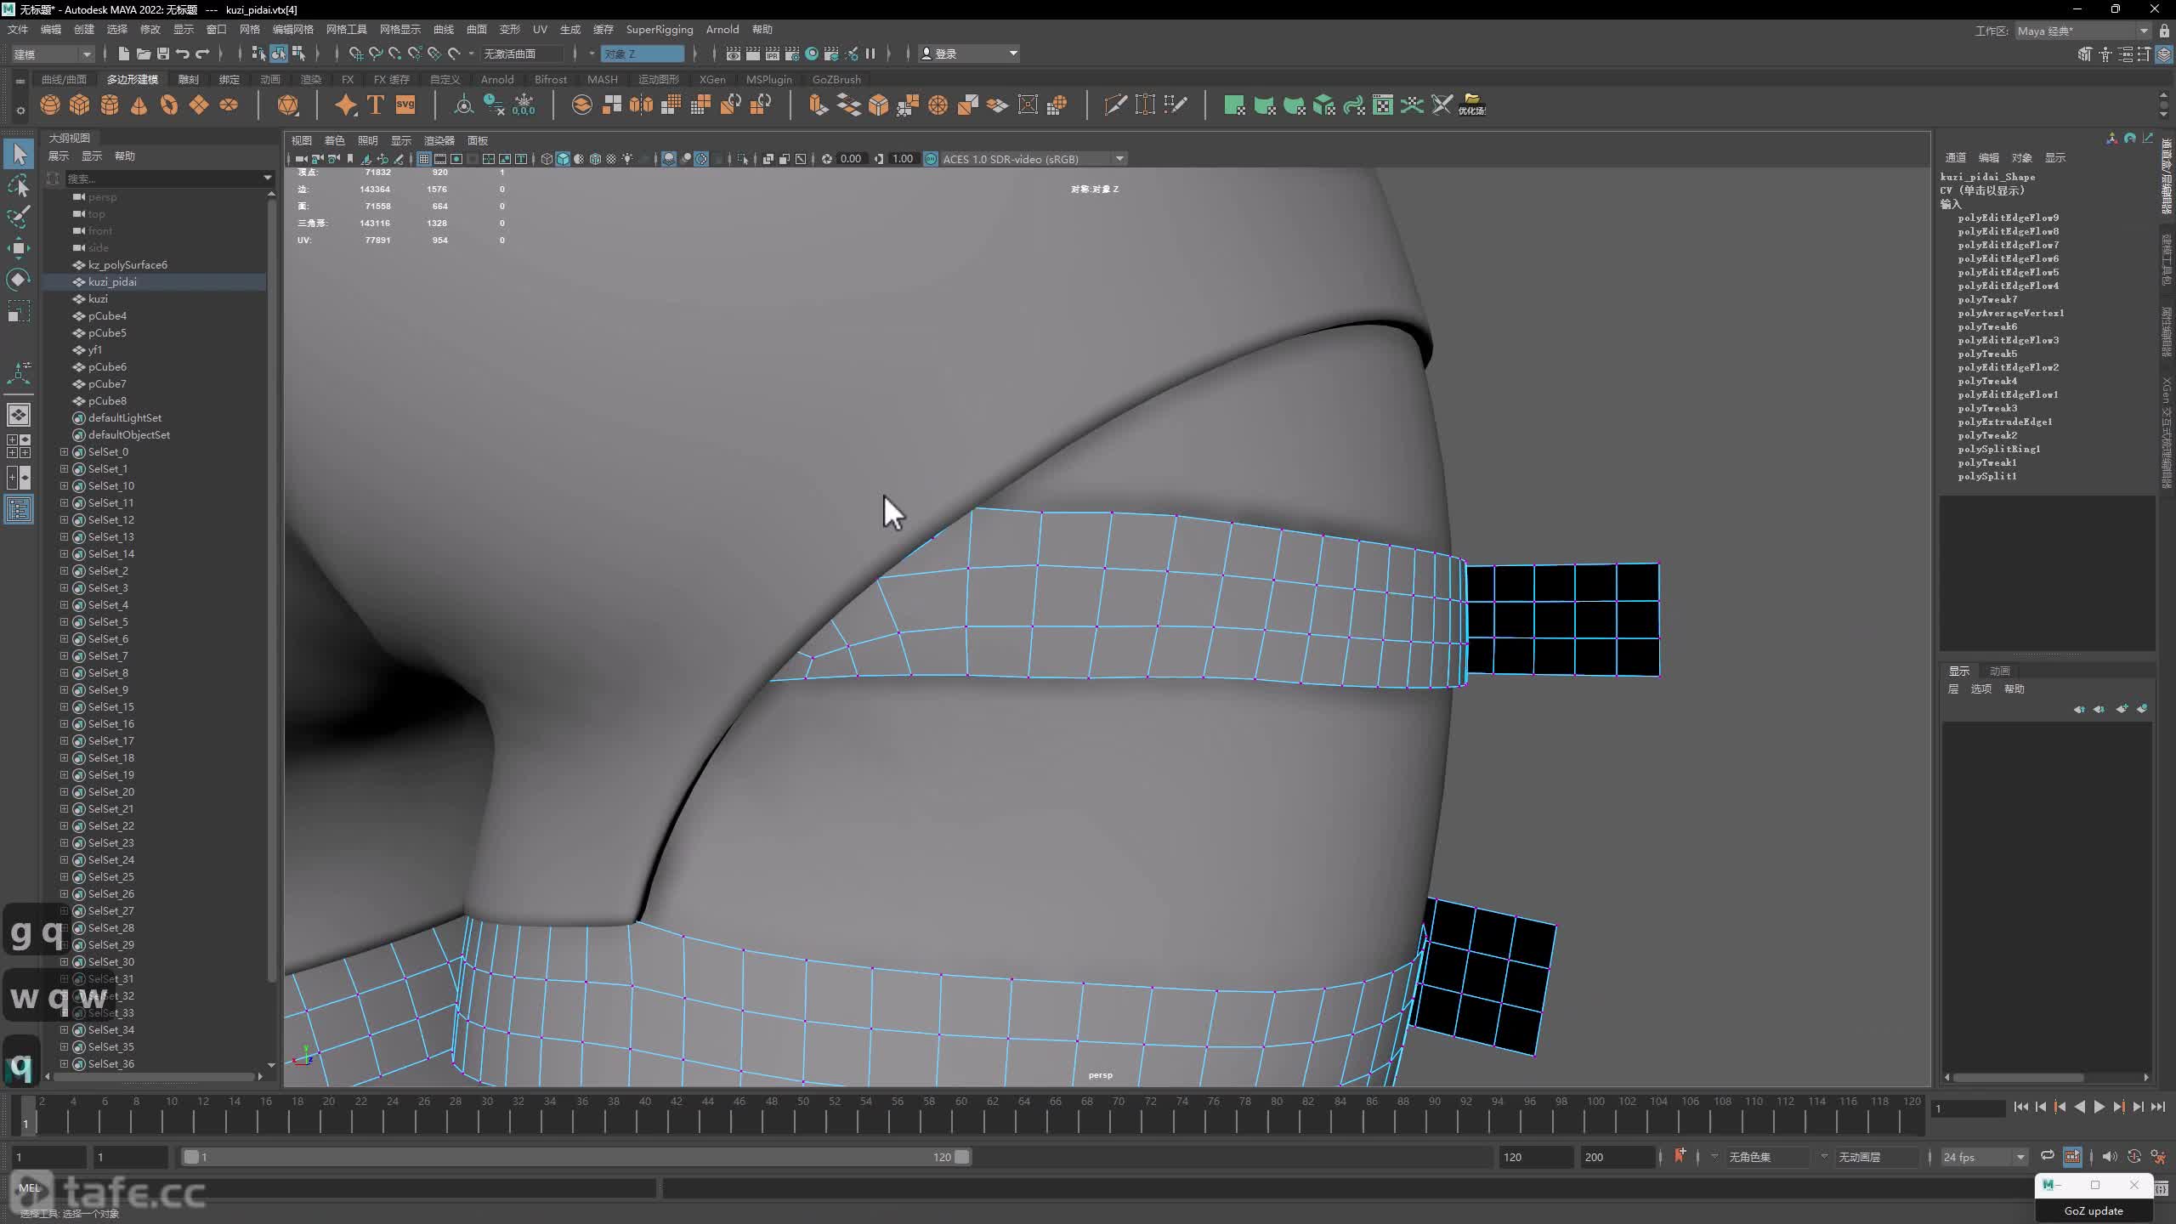Click the SVG import shelf icon

[x=405, y=105]
